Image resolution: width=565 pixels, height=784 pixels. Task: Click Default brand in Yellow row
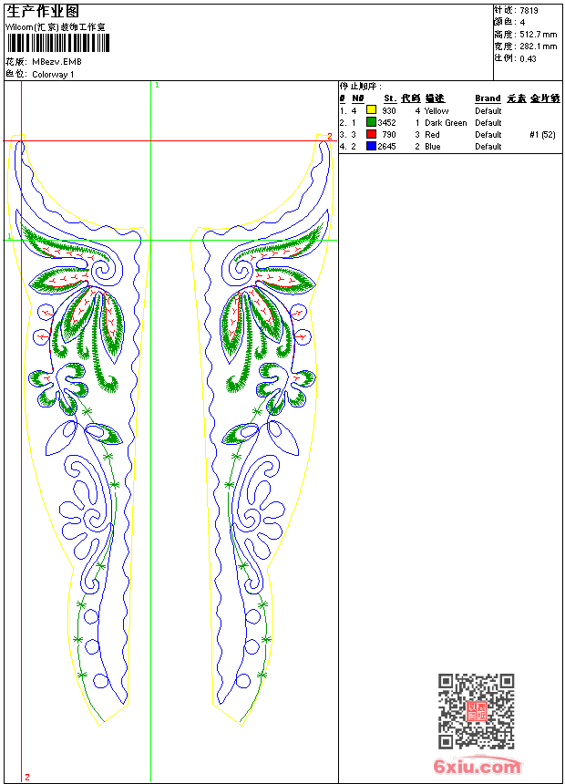pyautogui.click(x=488, y=110)
